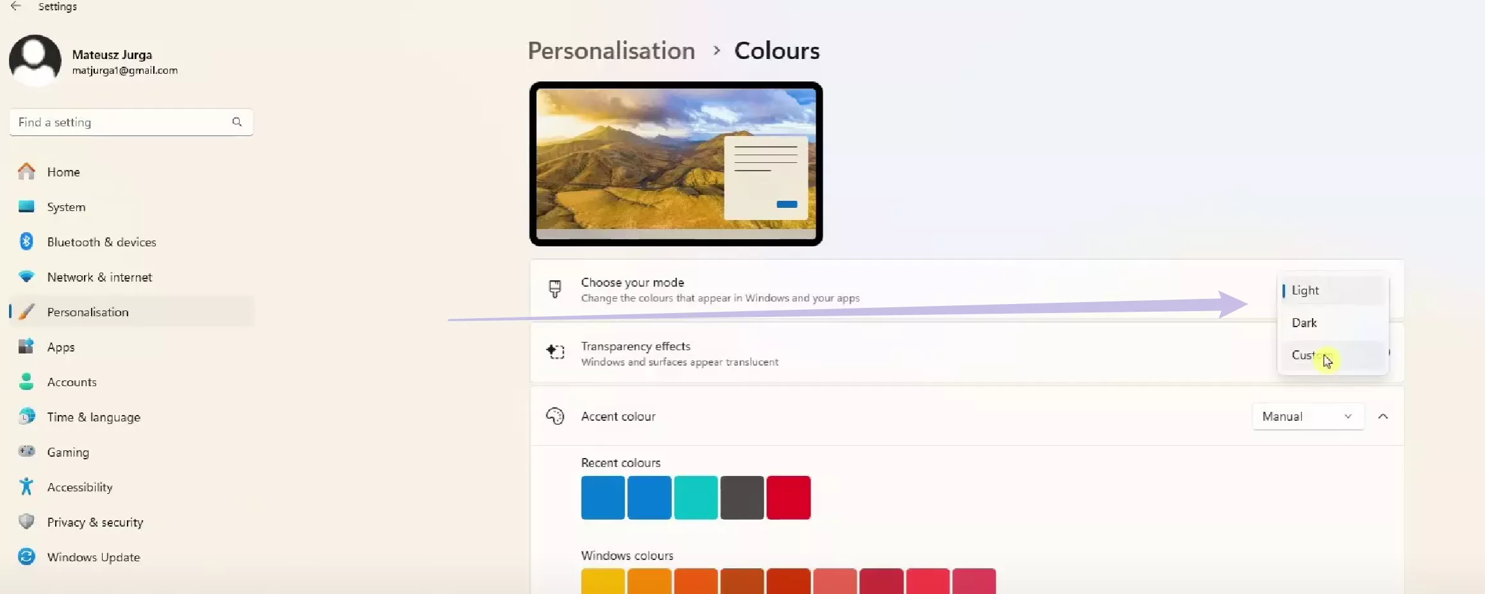Click the matjurga1@gmail.com email text
The image size is (1485, 594).
(125, 71)
